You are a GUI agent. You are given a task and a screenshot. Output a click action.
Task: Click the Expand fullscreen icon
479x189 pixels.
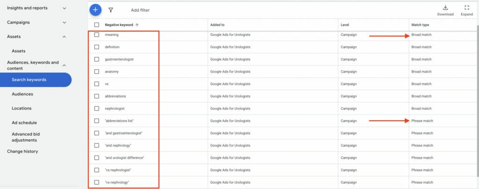[x=466, y=7]
